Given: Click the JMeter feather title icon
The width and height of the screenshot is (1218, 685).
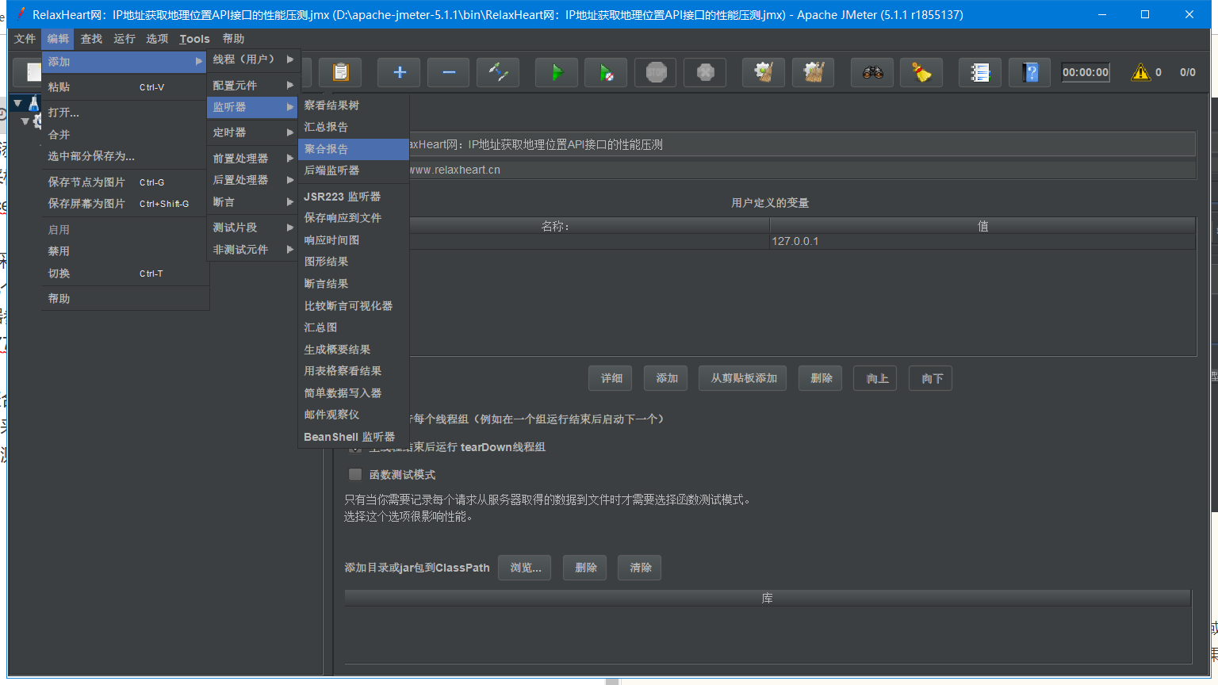Looking at the screenshot, I should point(21,14).
